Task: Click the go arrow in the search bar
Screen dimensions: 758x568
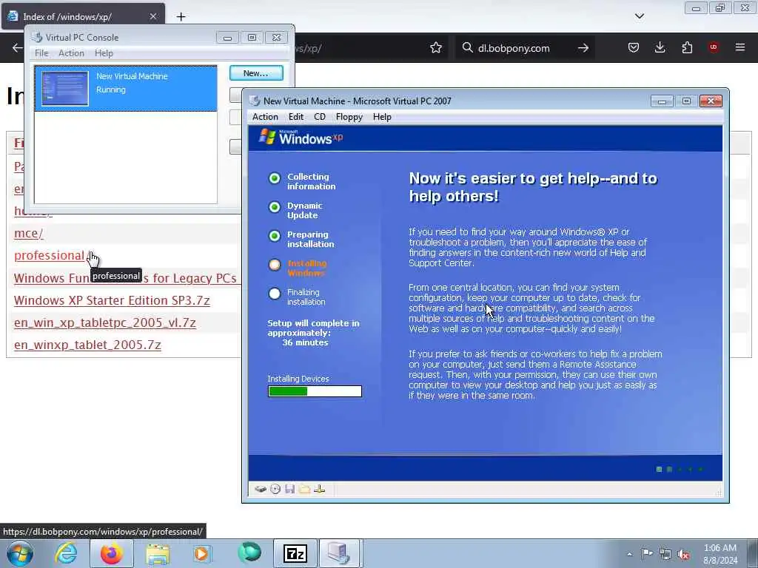Action: (x=583, y=48)
